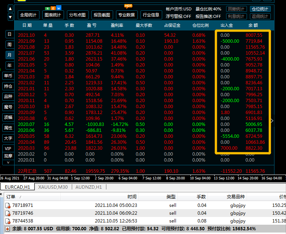Select 单币 sidebar option
The width and height of the screenshot is (286, 234).
8,76
